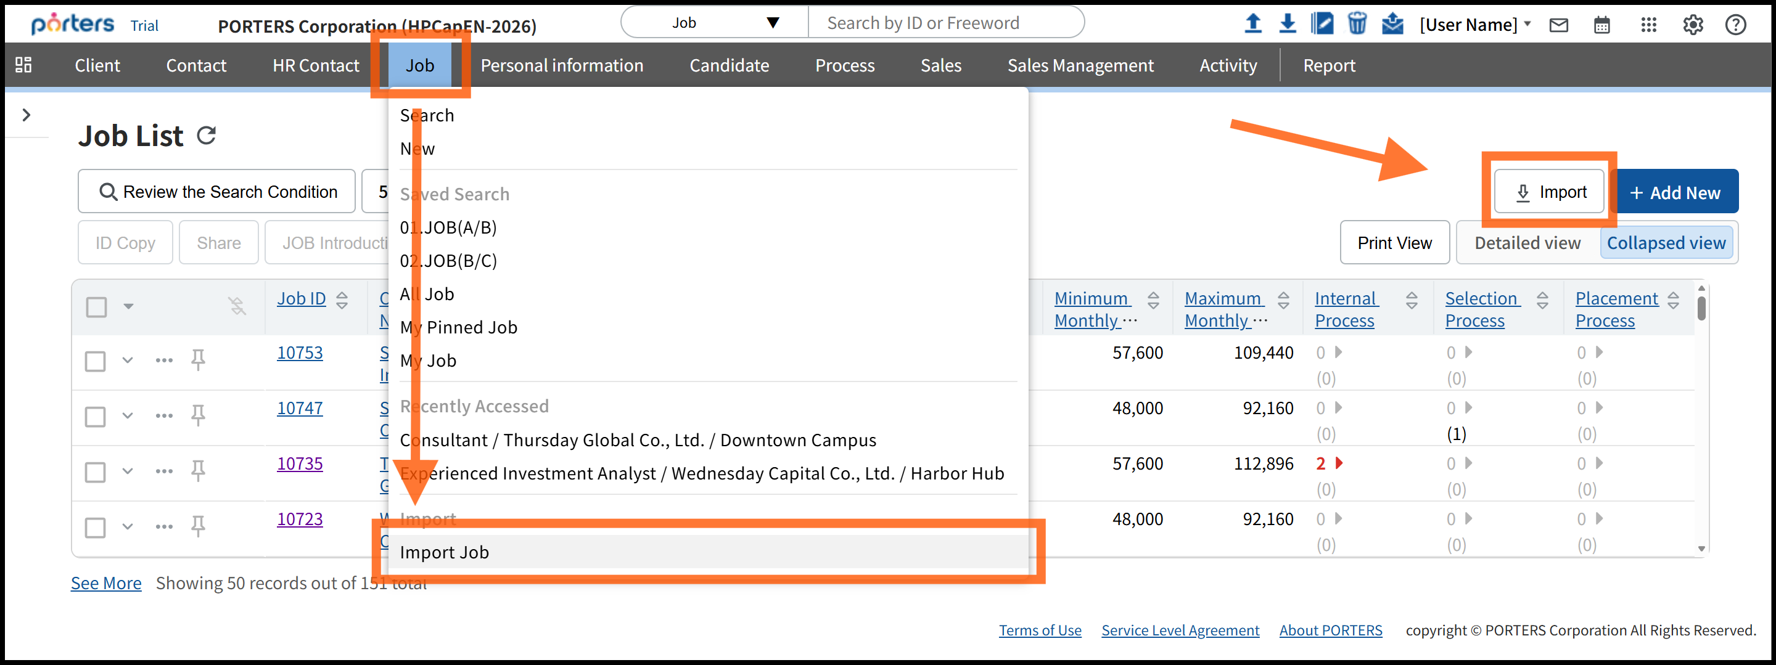Click the upload arrow icon in header
Image resolution: width=1776 pixels, height=665 pixels.
1252,24
